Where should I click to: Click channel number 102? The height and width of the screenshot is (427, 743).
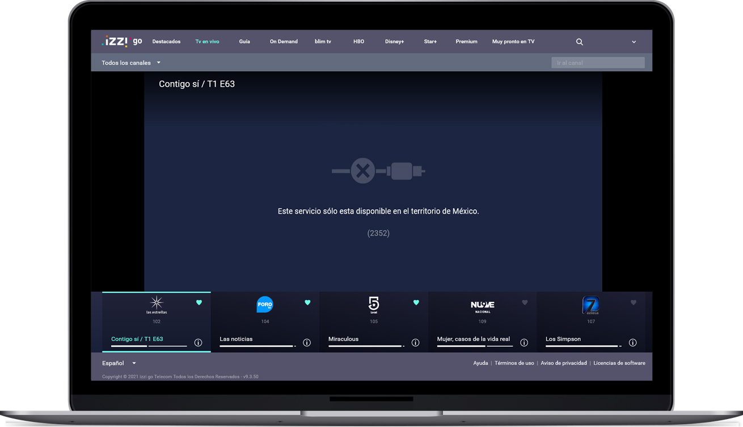click(157, 322)
